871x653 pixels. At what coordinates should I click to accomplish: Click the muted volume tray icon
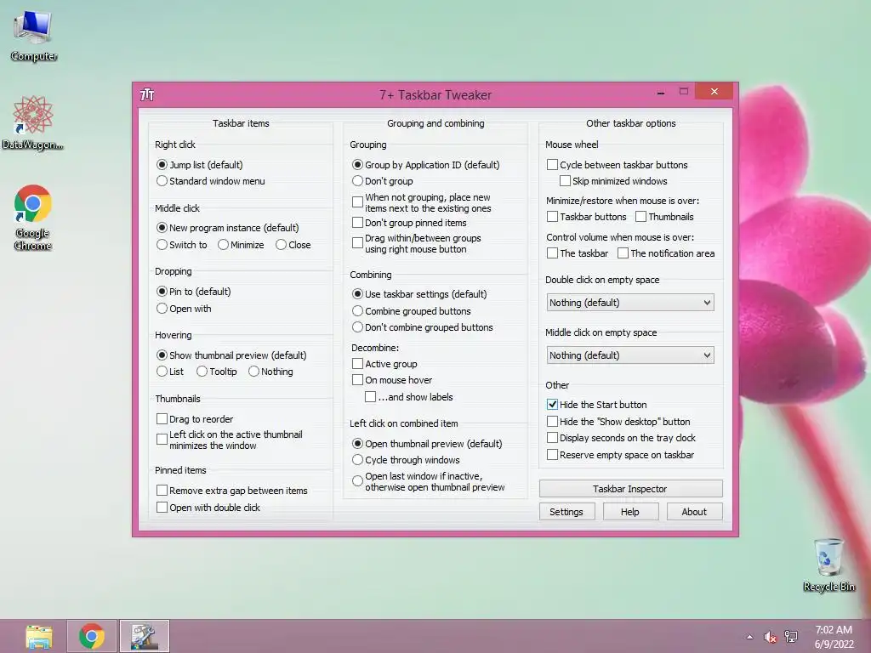[770, 637]
